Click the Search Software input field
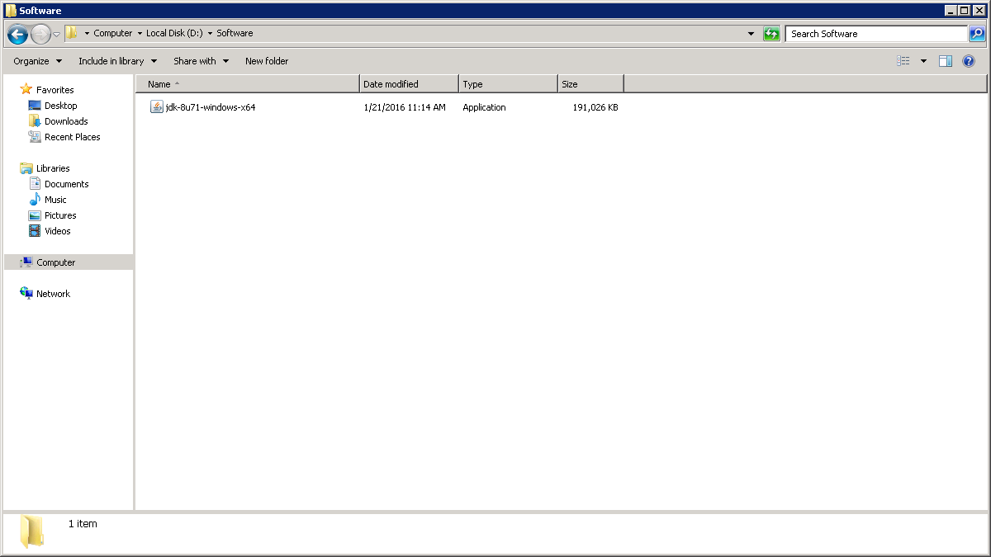Screen dimensions: 991x557 pos(876,34)
